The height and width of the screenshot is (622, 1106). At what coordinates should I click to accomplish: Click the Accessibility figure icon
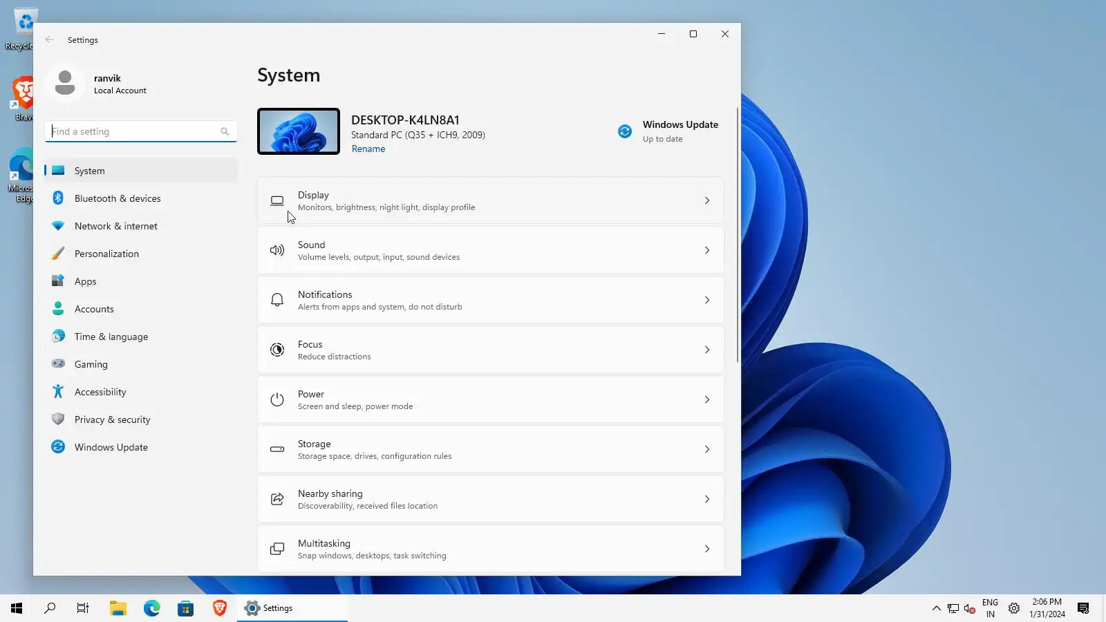pos(58,392)
